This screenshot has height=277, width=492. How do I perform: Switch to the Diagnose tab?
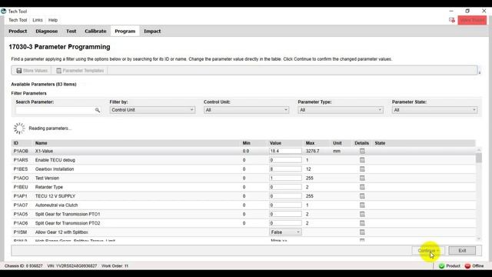(x=46, y=31)
